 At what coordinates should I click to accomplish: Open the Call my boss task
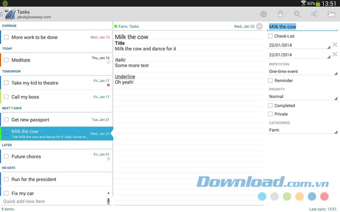(x=56, y=97)
